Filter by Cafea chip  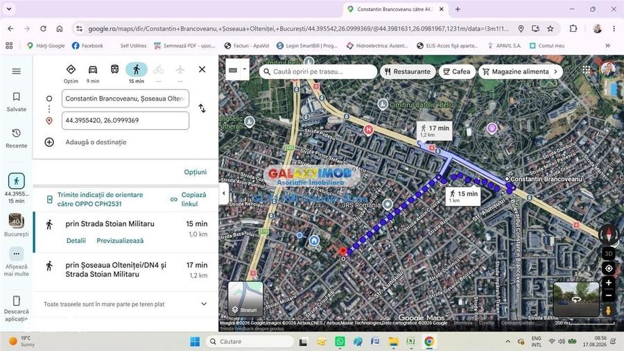pos(457,71)
